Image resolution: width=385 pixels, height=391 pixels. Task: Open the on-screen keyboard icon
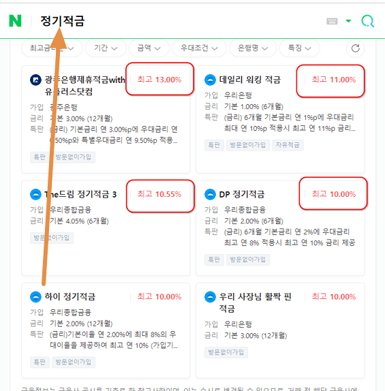pos(332,21)
